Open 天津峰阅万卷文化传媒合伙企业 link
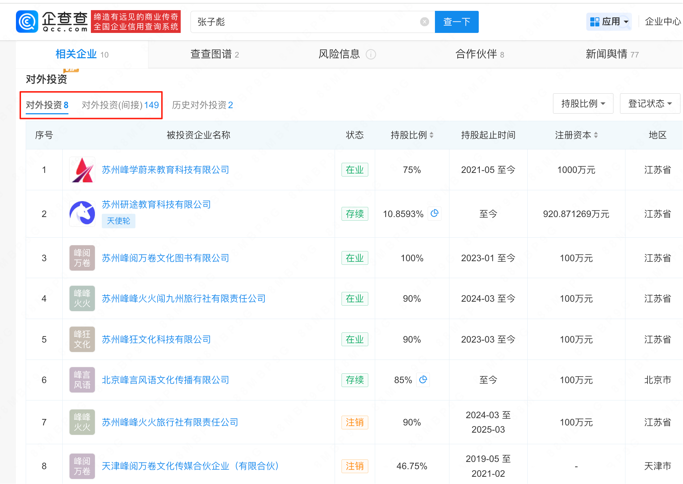The image size is (683, 484). tap(190, 466)
